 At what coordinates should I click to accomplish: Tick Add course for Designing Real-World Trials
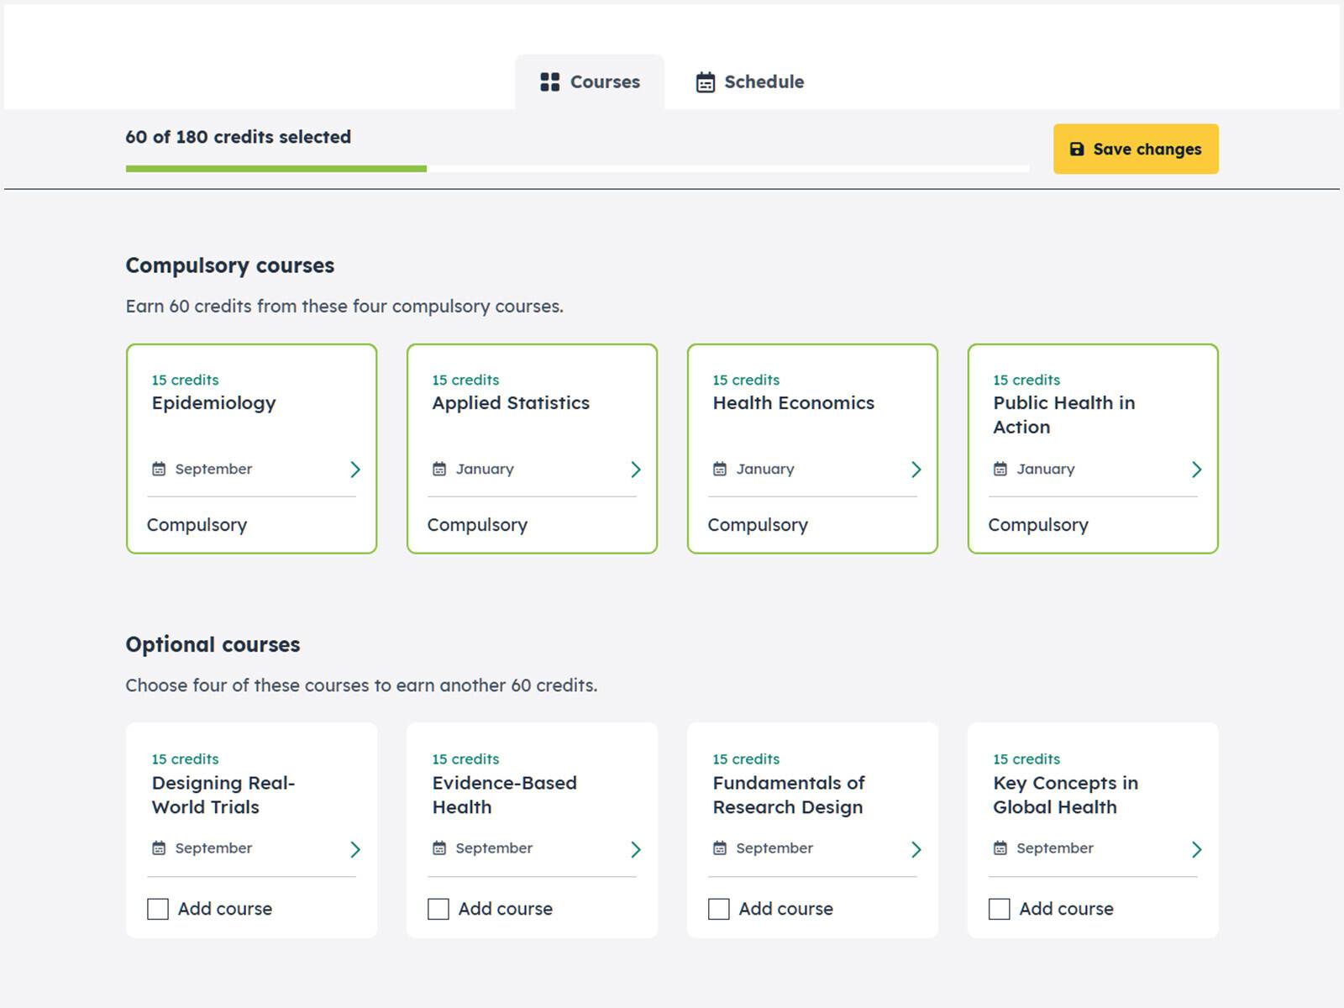(x=158, y=909)
